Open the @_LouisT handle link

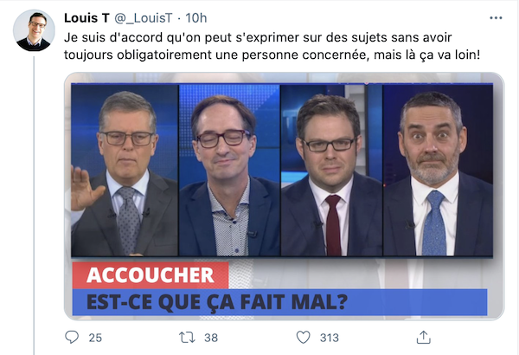click(144, 18)
